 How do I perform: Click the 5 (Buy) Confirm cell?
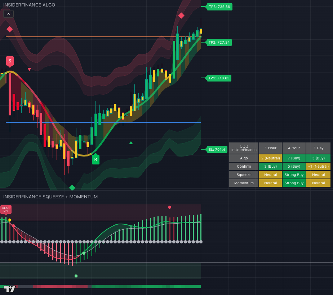point(294,166)
